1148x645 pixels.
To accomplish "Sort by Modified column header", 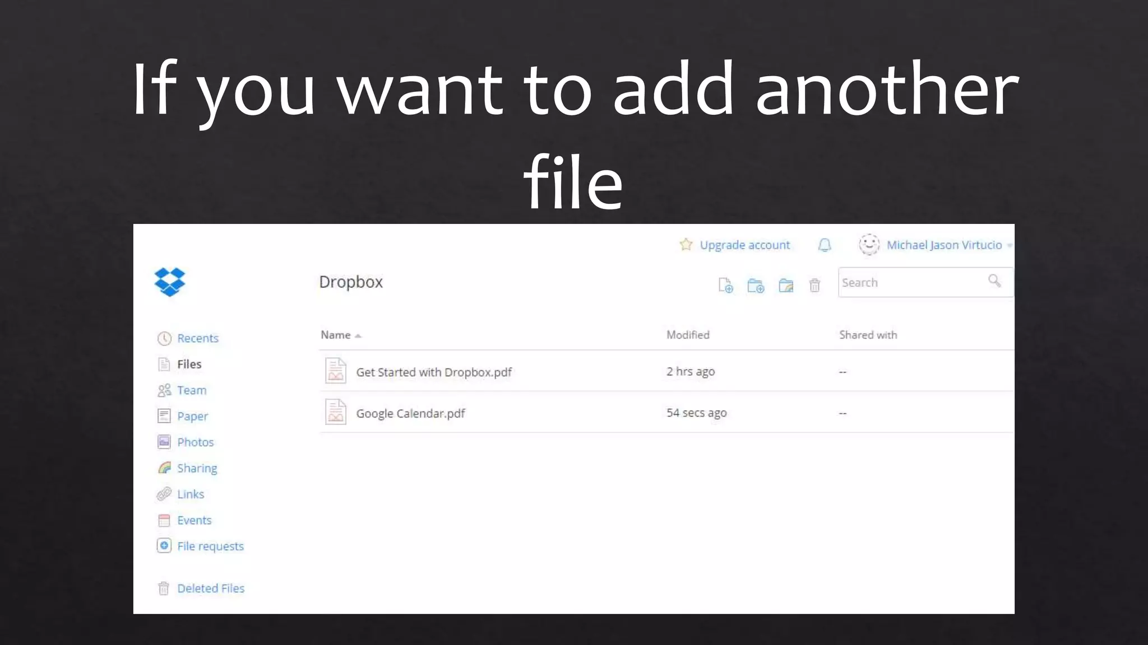I will click(x=688, y=335).
